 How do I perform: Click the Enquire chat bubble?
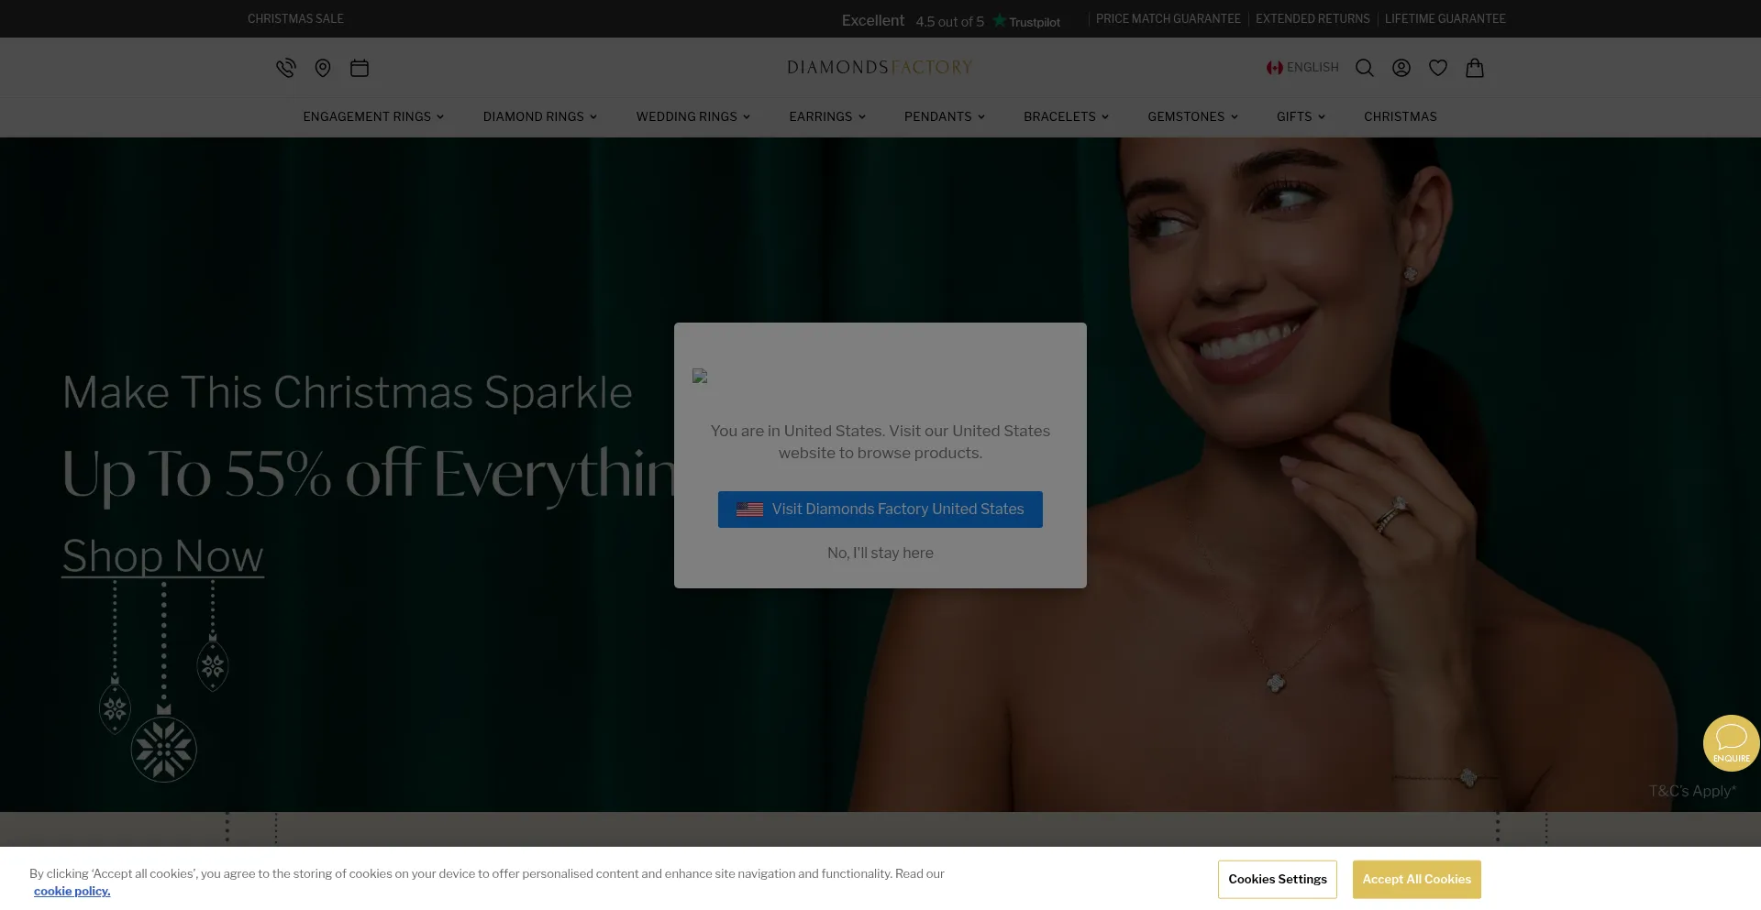1732,743
